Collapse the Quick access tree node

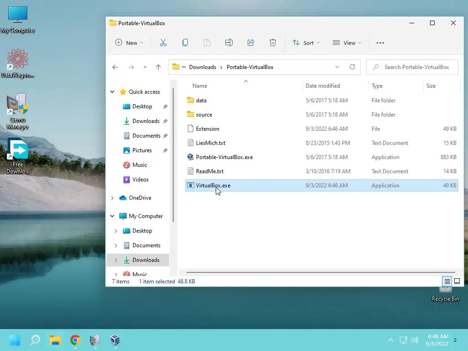click(112, 91)
